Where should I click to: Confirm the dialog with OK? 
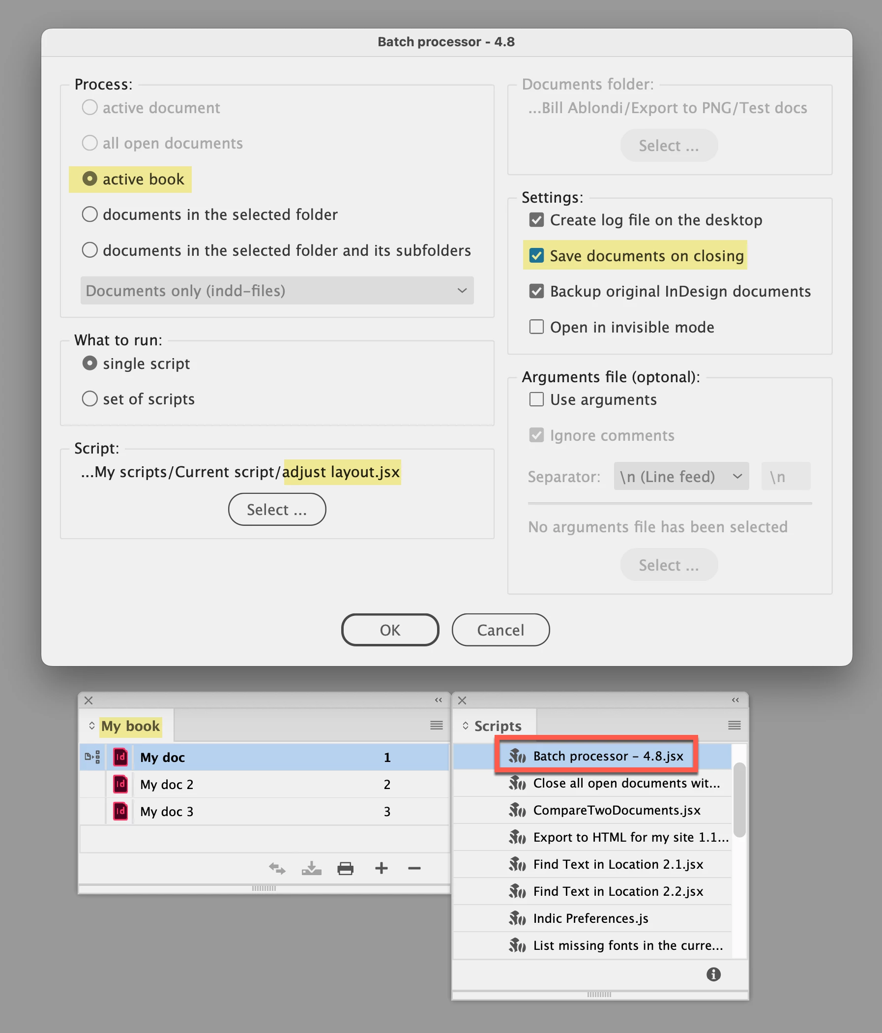pos(390,630)
